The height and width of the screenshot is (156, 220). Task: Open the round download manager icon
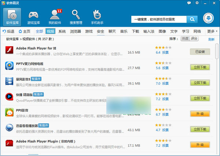208,18
